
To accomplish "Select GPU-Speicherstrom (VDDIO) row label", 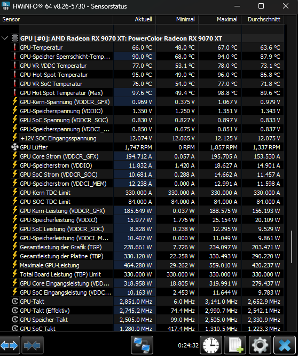I will [56, 165].
